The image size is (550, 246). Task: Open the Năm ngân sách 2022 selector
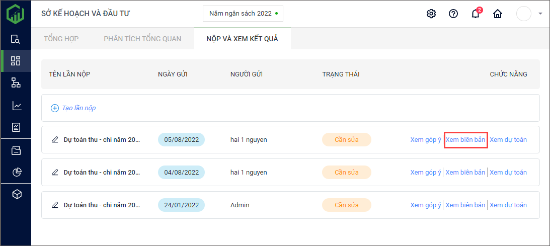click(243, 14)
